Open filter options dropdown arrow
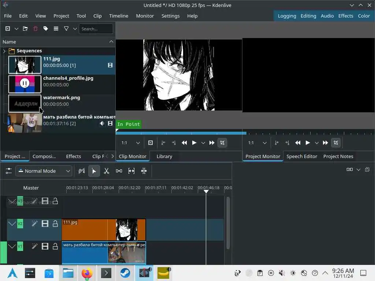The height and width of the screenshot is (281, 375). point(75,29)
